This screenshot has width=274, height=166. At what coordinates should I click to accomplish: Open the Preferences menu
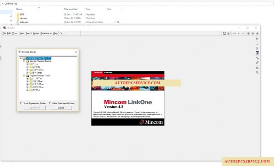click(46, 33)
